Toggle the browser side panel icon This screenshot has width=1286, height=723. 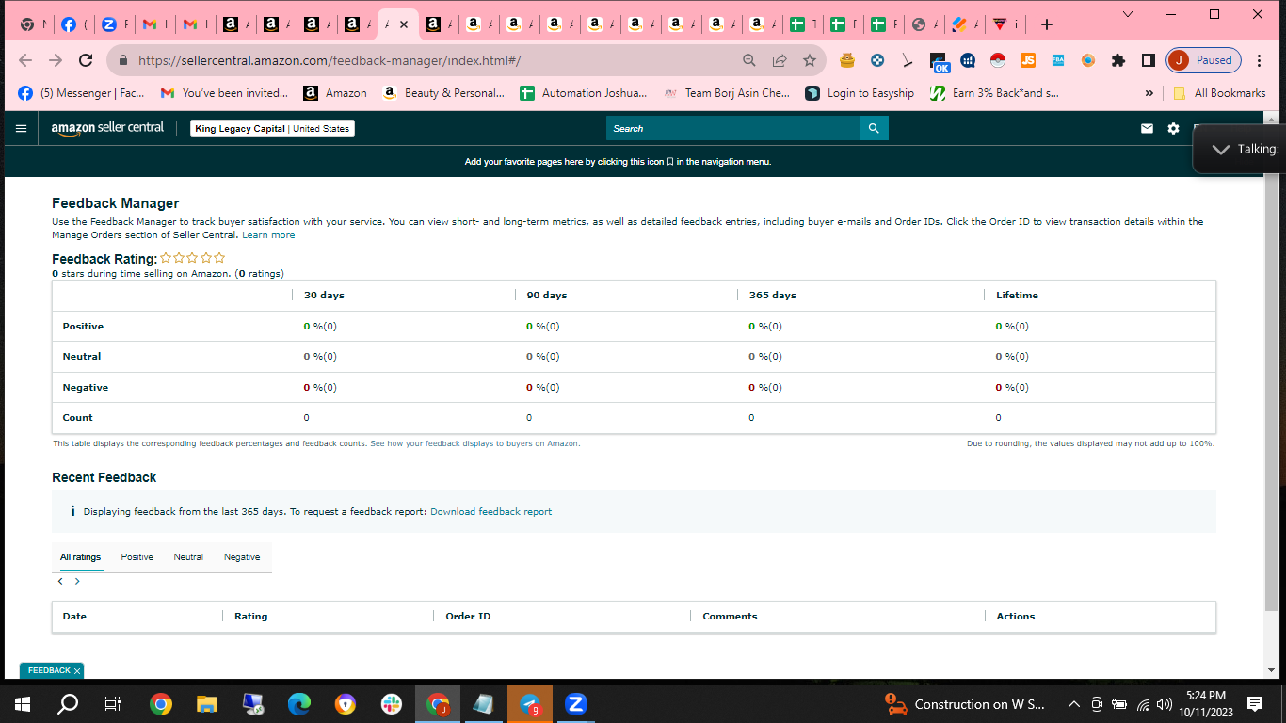(1149, 60)
